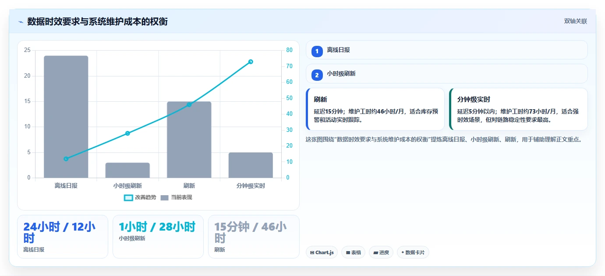
Task: Click the 进度 tag chip
Action: 381,252
